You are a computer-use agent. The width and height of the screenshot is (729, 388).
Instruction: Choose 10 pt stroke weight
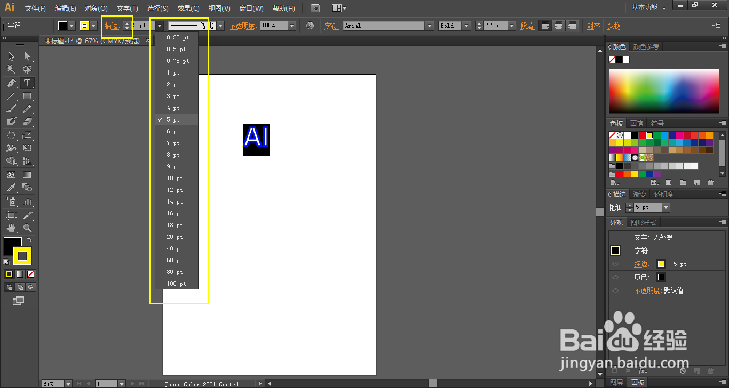tap(177, 179)
